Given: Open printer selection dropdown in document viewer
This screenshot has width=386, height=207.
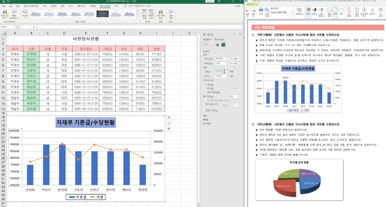Looking at the screenshot, I should pos(282,12).
